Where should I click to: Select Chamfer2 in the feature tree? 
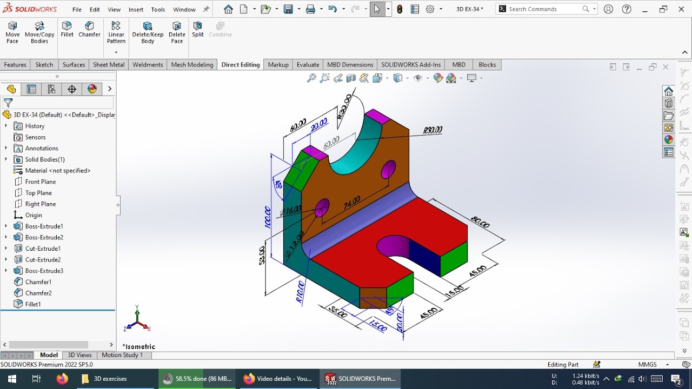coord(38,293)
